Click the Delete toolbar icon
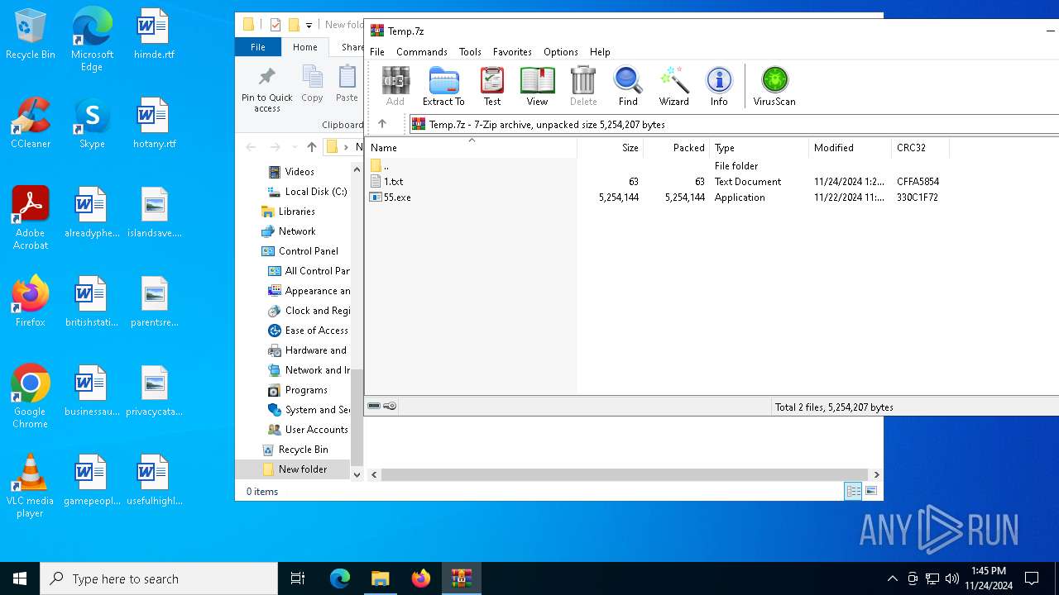 (583, 87)
